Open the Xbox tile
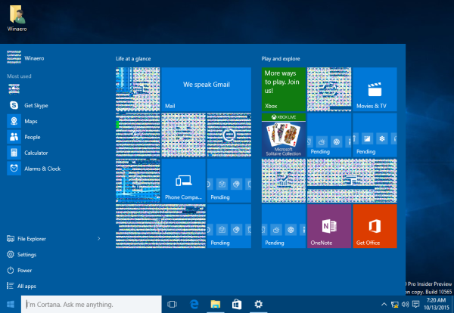 tap(284, 89)
